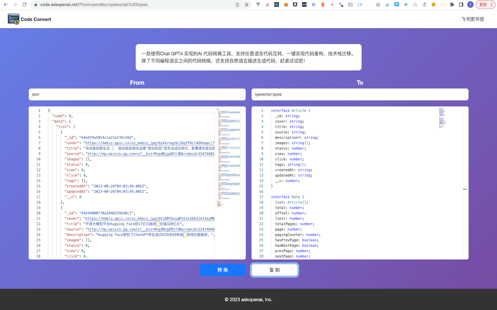Open the React devtools extension icon
The image size is (497, 310).
(x=276, y=5)
